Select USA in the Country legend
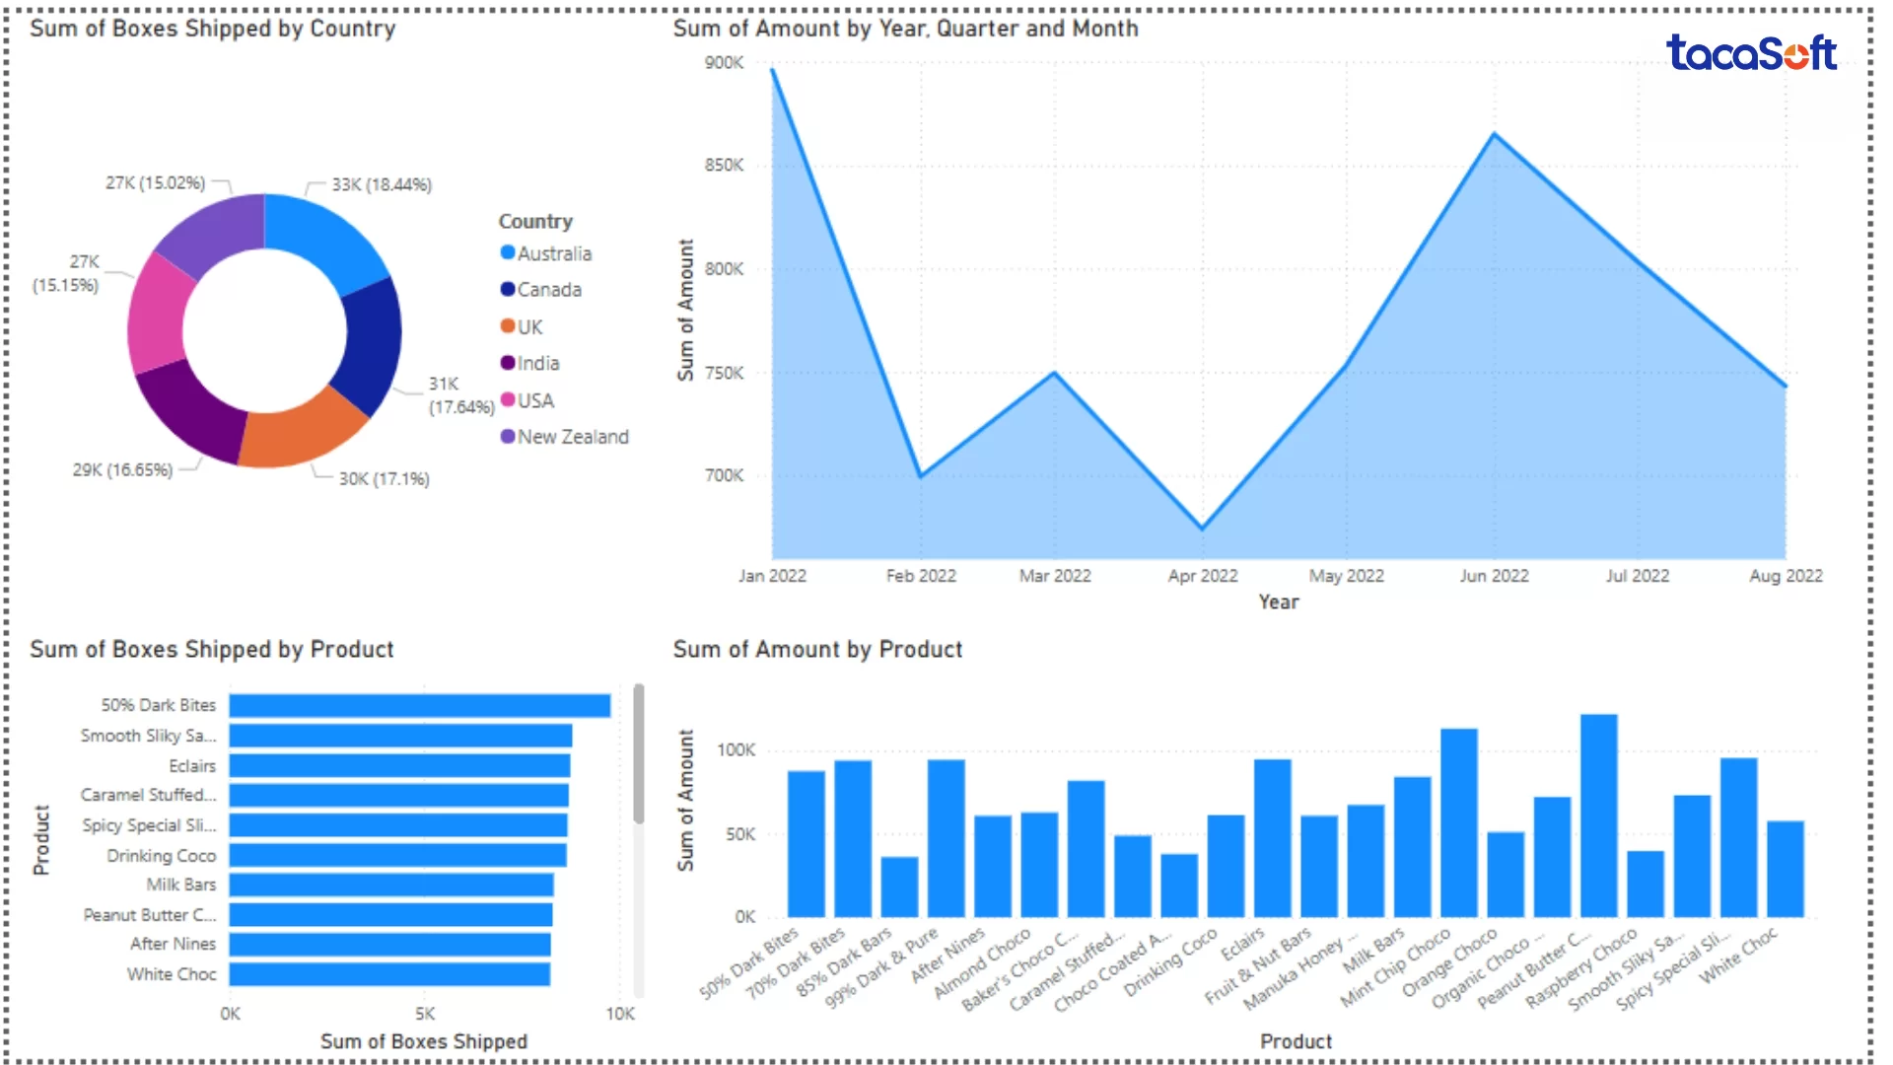 pos(527,400)
